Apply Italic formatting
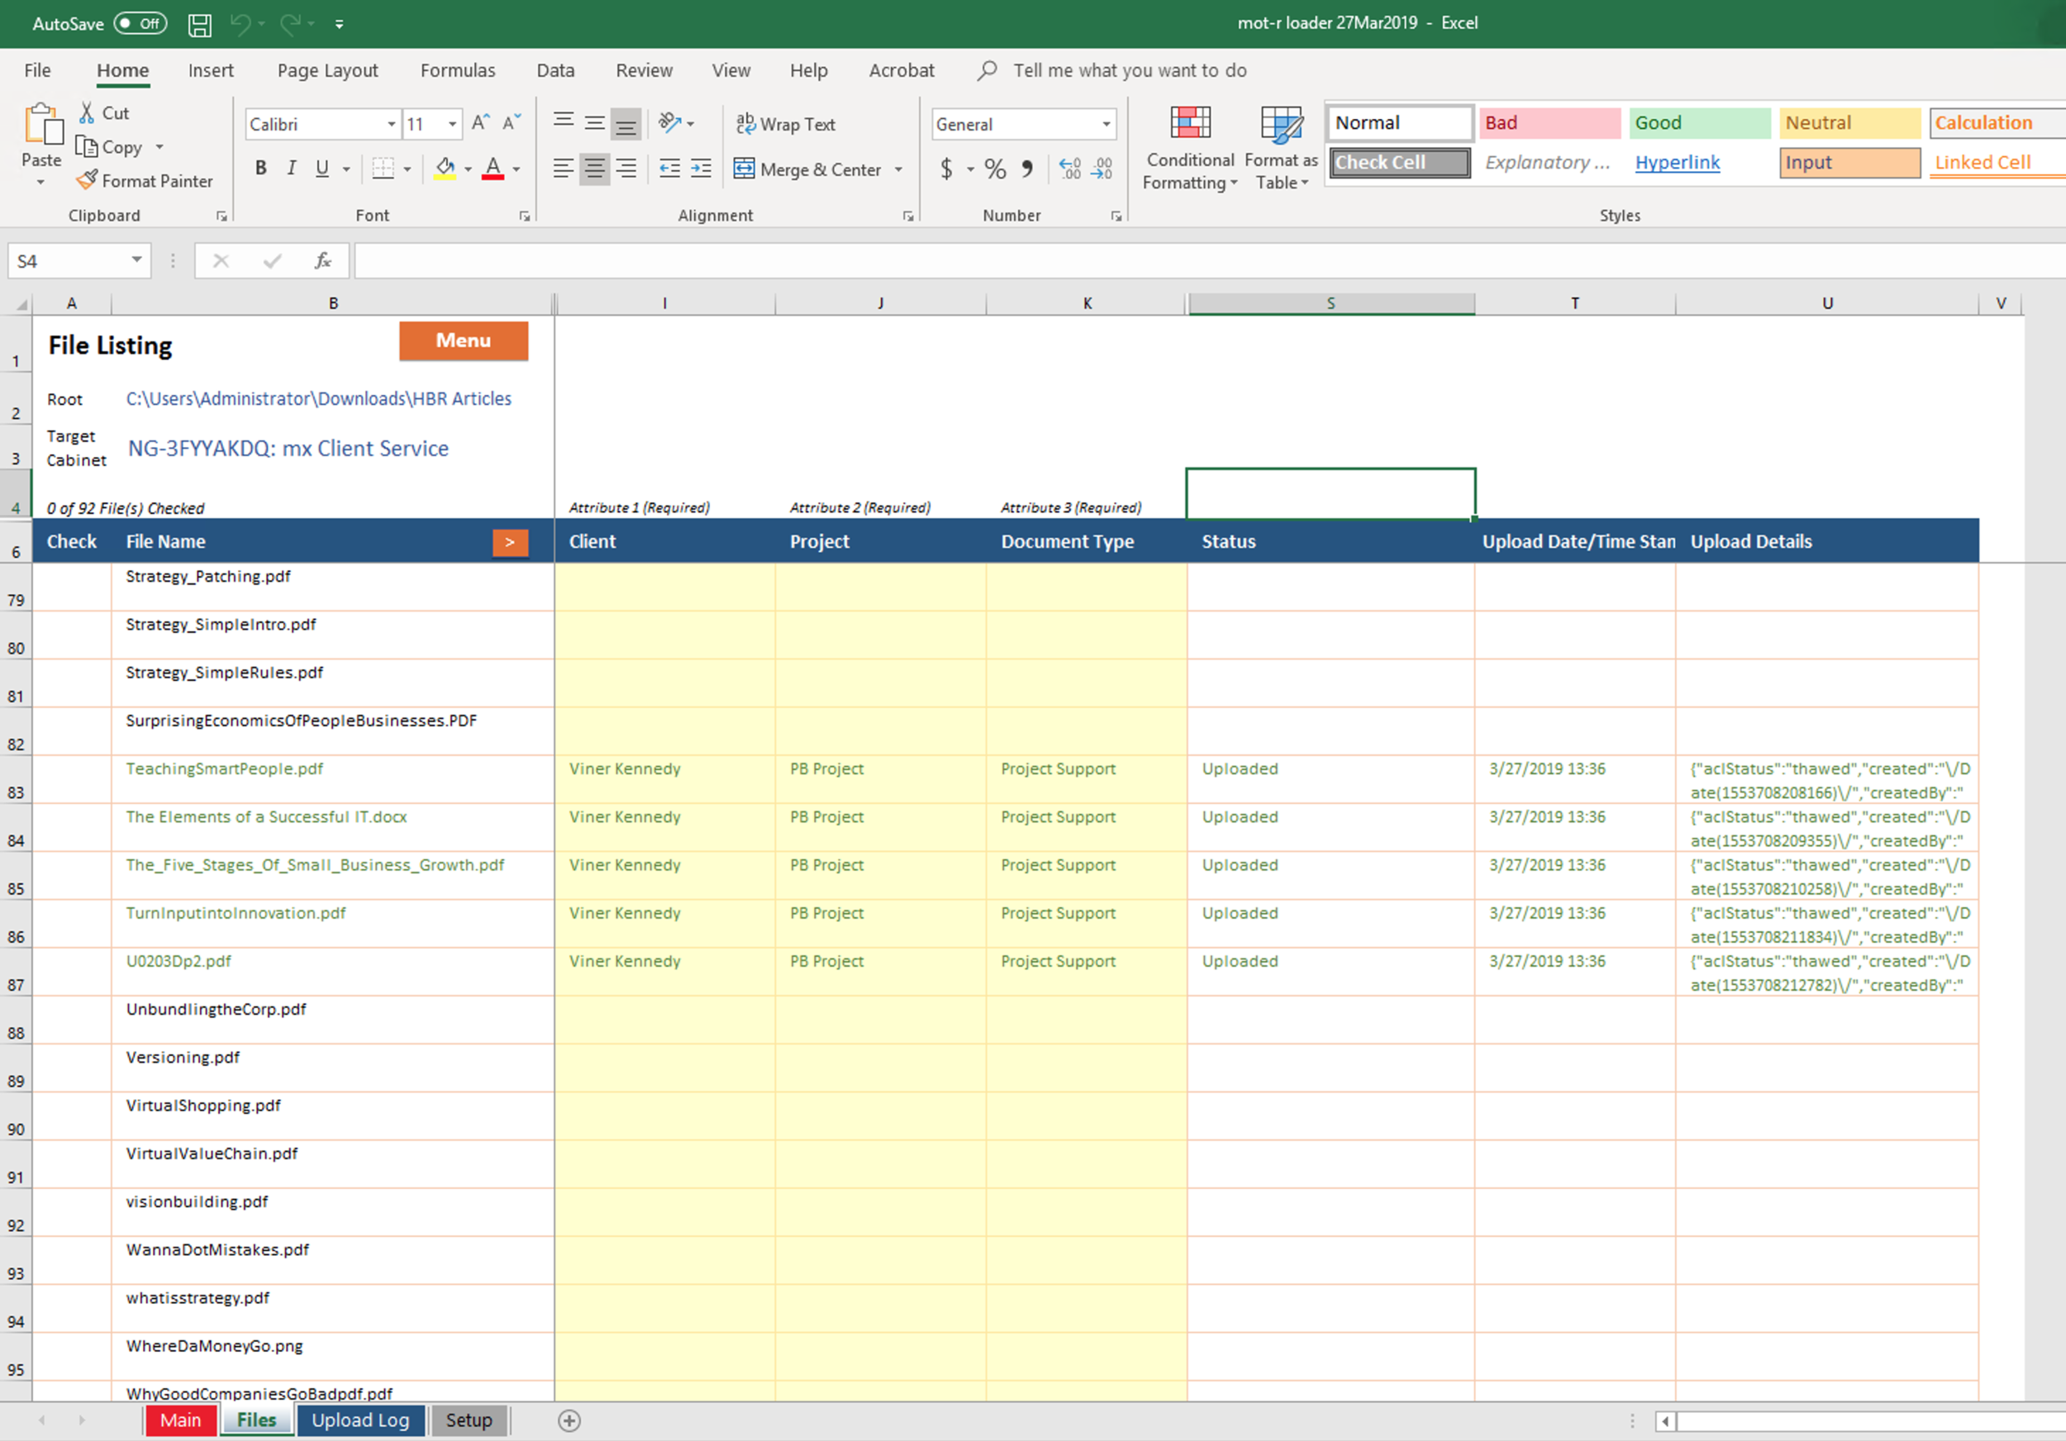The height and width of the screenshot is (1441, 2066). 292,169
